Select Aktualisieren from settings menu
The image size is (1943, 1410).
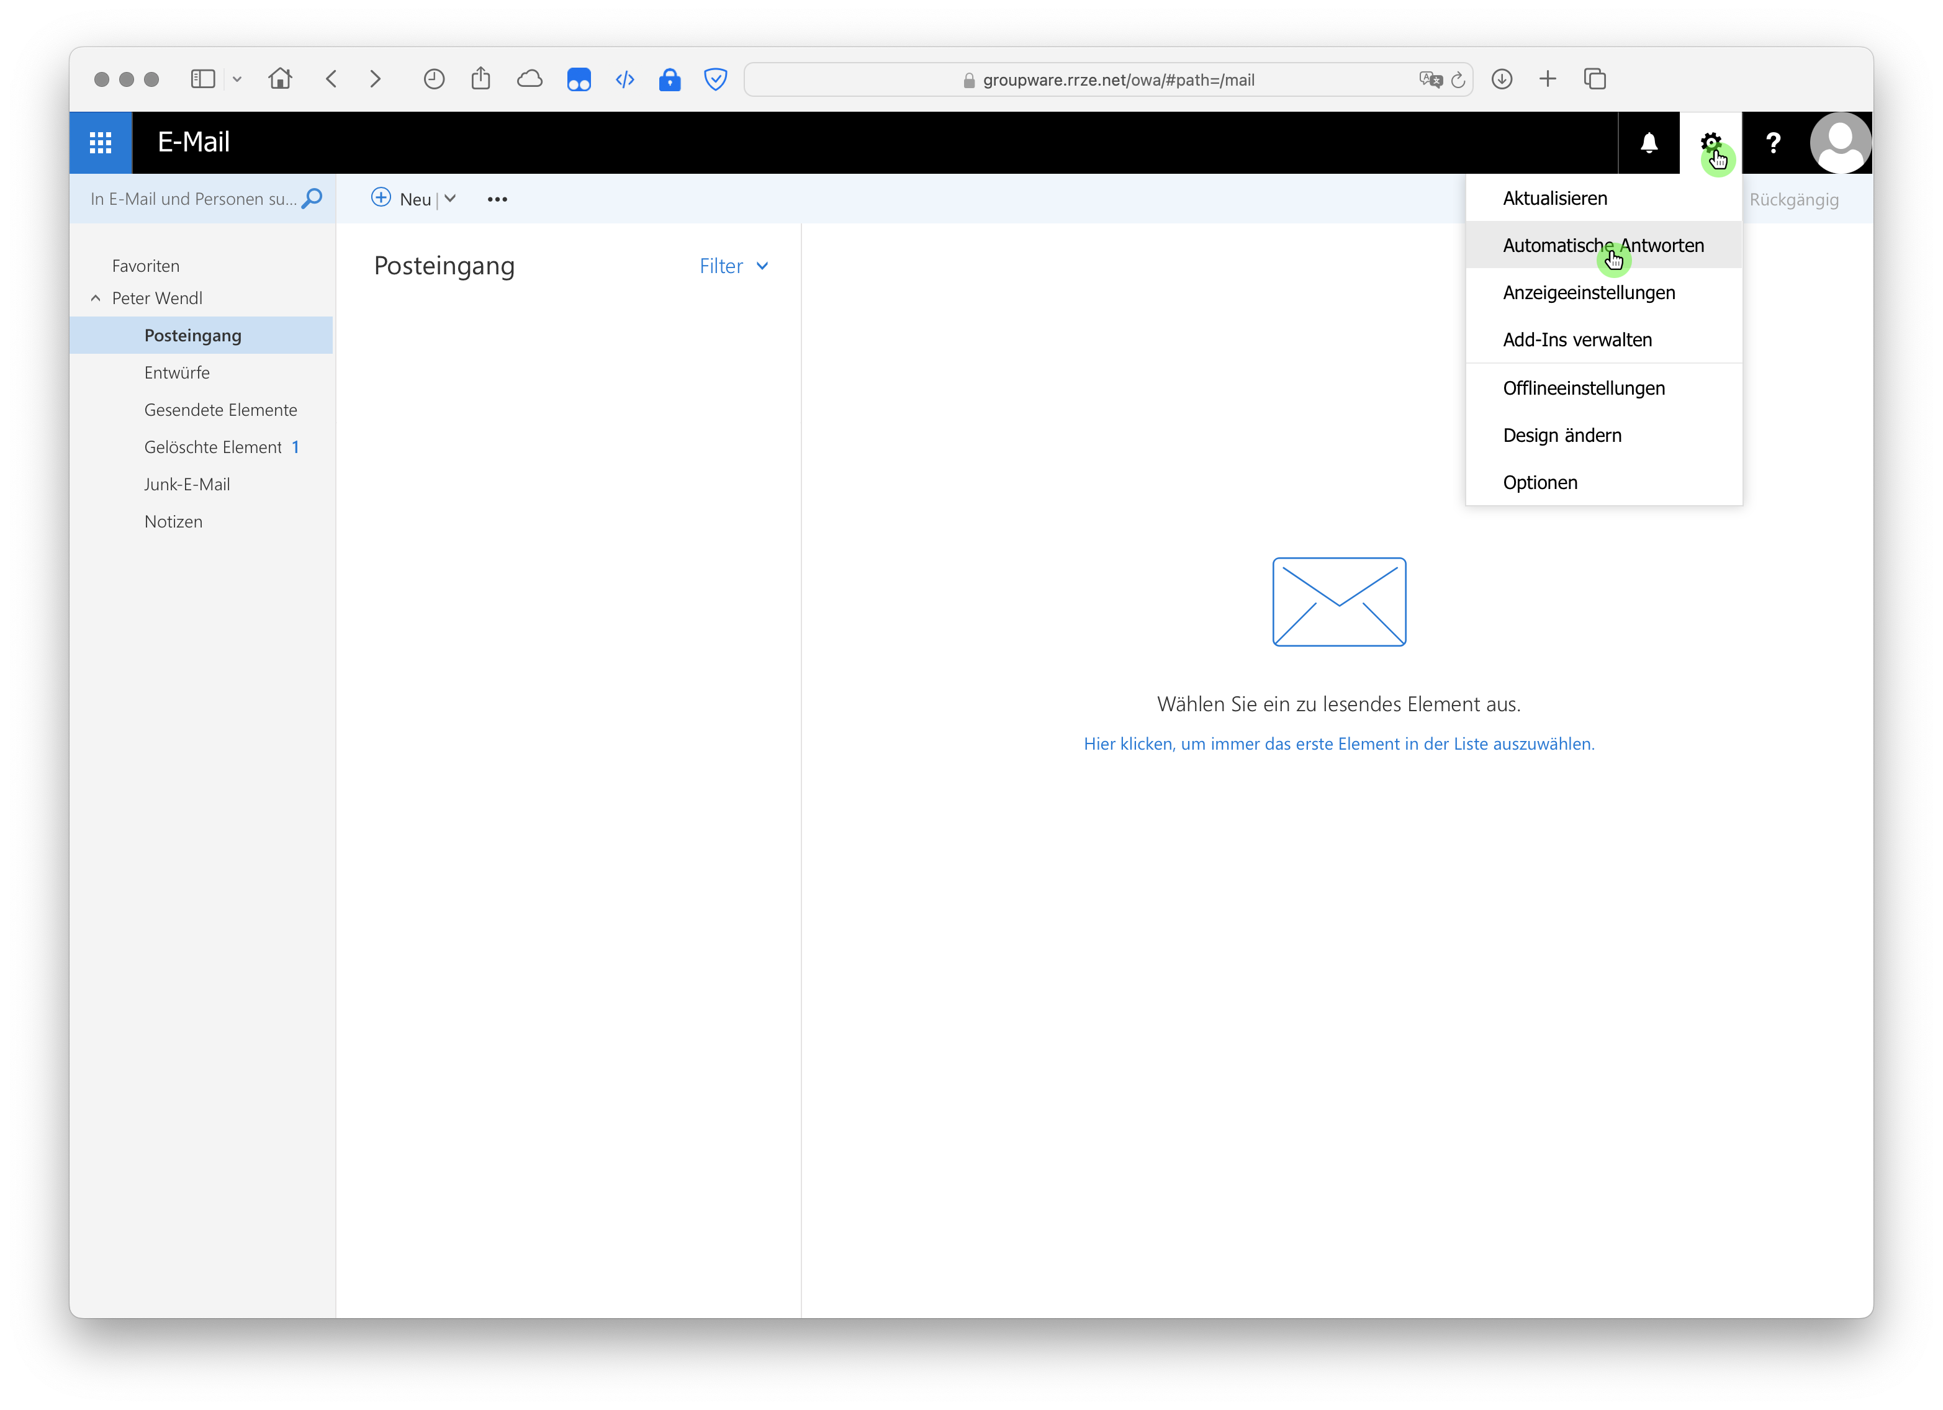[1603, 198]
